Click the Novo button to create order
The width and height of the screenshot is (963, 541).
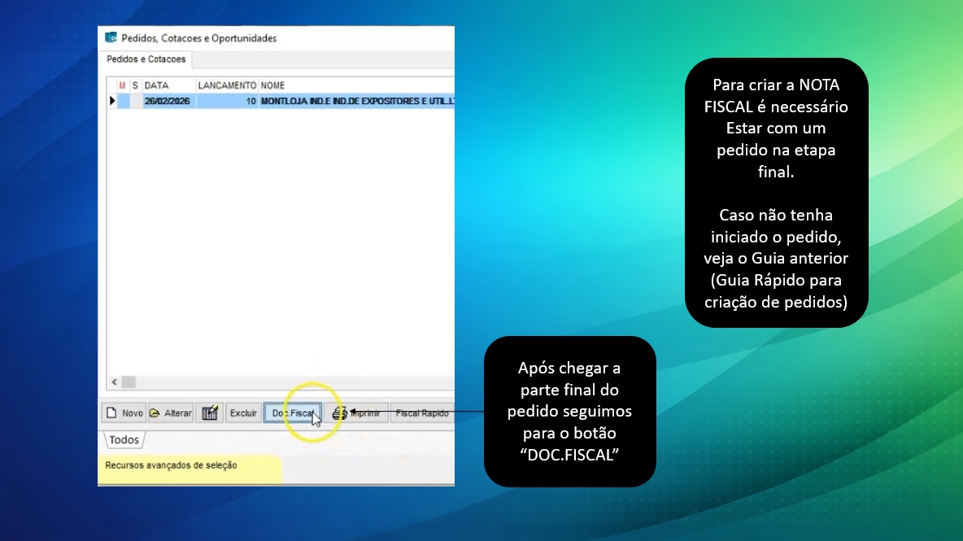[124, 413]
